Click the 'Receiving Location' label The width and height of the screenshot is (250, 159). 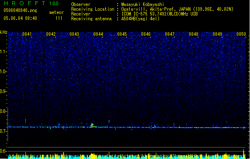(93, 9)
